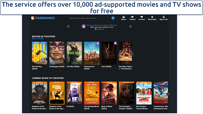The width and height of the screenshot is (203, 114).
Task: Go to previous promo banner arrow
Action: [x=68, y=26]
